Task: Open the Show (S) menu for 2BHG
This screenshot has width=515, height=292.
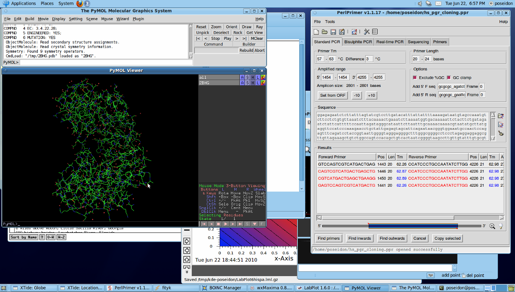Action: [x=247, y=83]
